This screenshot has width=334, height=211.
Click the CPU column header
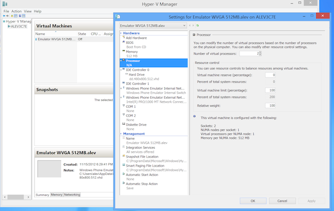tap(96, 34)
